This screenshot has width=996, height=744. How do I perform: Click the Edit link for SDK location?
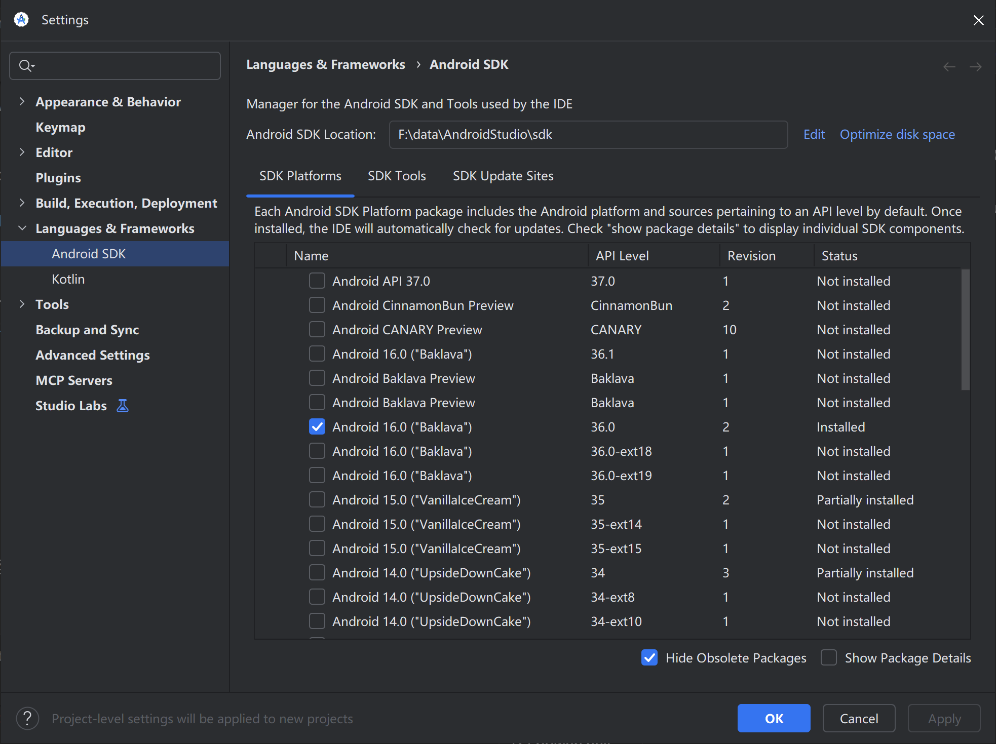[814, 134]
